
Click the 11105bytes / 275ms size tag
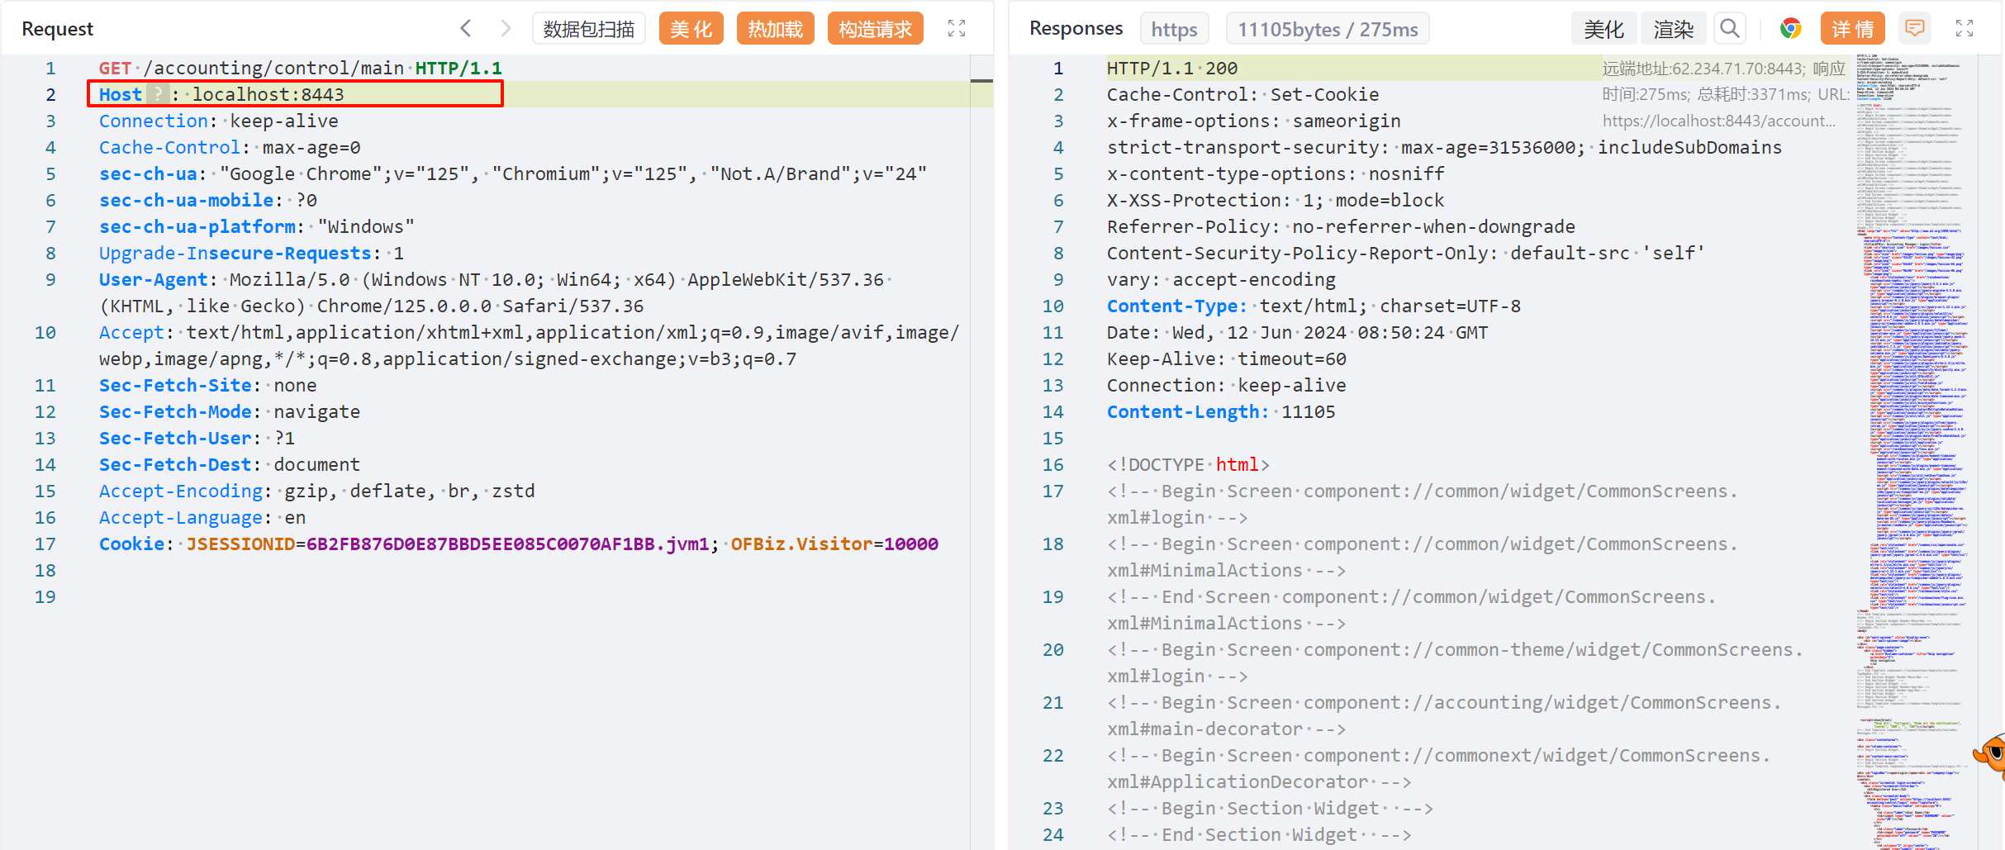1327,29
